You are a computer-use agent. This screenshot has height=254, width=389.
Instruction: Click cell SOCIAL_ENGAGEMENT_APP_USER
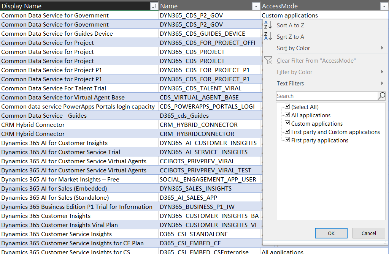click(210, 180)
